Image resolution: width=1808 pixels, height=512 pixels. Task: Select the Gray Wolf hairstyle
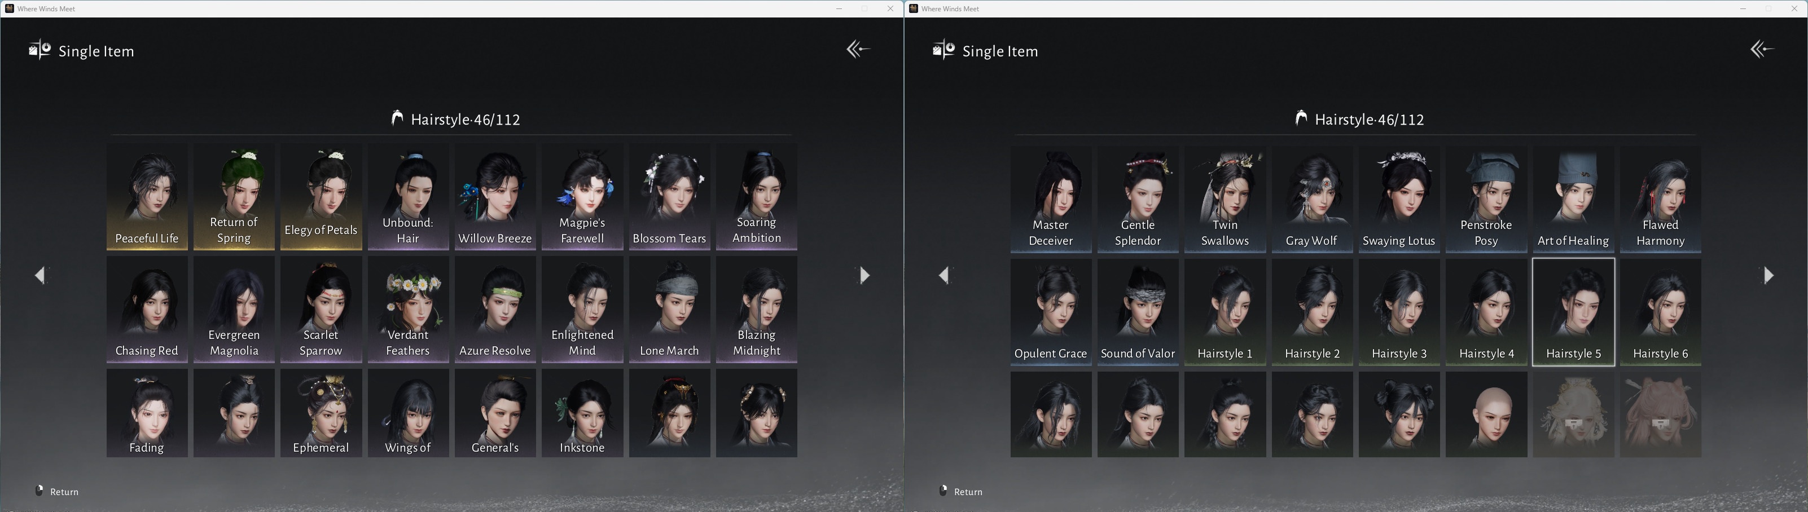pos(1312,199)
